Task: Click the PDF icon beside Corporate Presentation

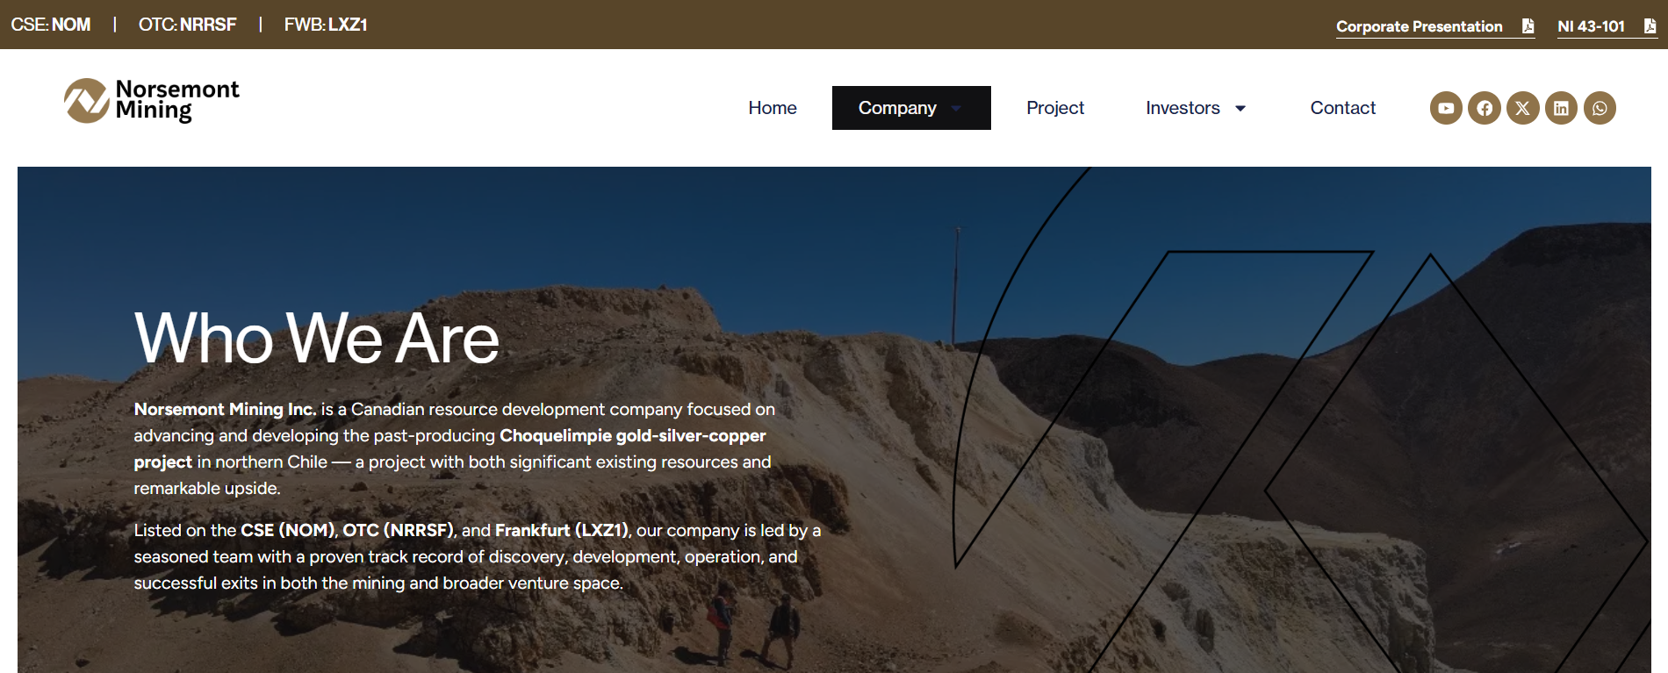Action: pos(1528,26)
